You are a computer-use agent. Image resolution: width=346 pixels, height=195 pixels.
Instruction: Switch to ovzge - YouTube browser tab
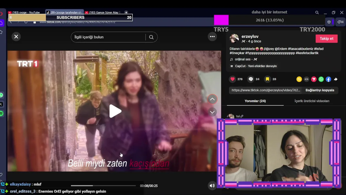tap(26, 12)
